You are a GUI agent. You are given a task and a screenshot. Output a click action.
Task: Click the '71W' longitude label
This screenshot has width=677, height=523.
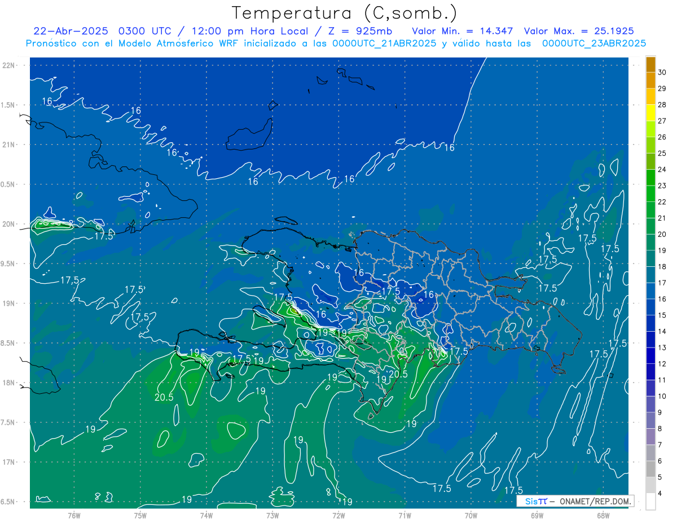[405, 516]
